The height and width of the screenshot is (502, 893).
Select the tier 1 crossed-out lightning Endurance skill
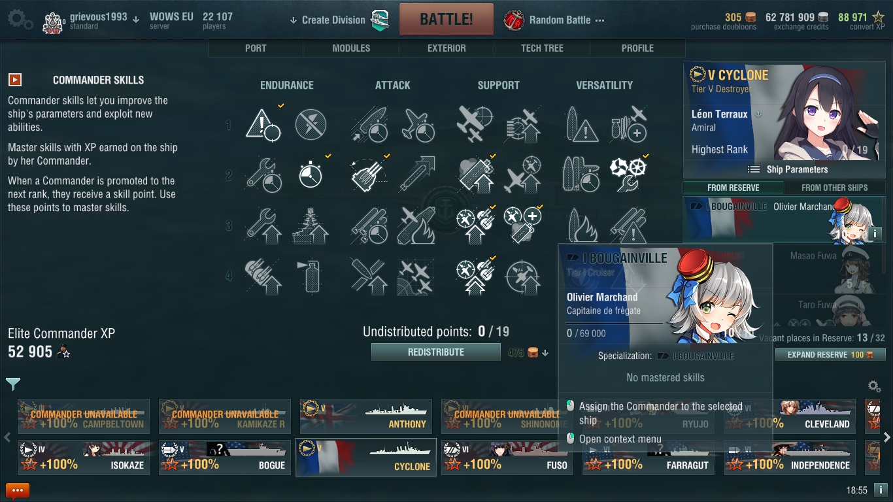point(311,124)
